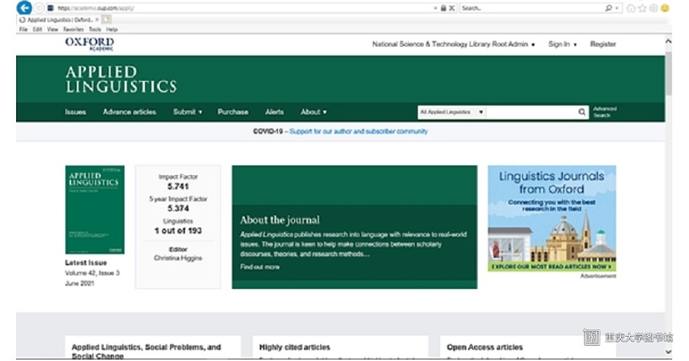Click editor name Christina Higgins
The image size is (689, 361).
[178, 259]
